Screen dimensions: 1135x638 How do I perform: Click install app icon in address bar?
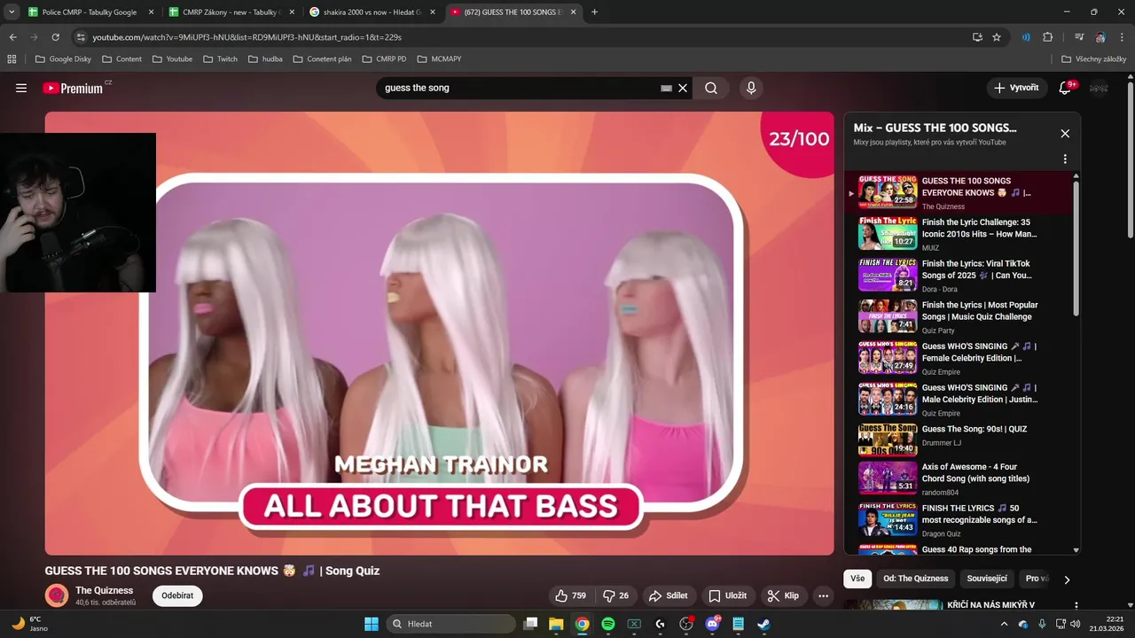(x=977, y=37)
